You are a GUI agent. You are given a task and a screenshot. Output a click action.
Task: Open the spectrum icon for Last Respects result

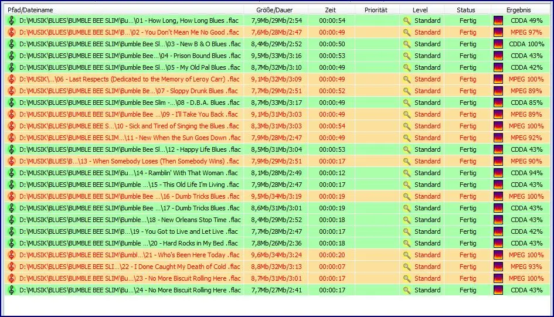498,79
